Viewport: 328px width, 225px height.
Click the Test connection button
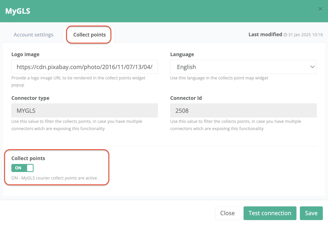coord(270,213)
